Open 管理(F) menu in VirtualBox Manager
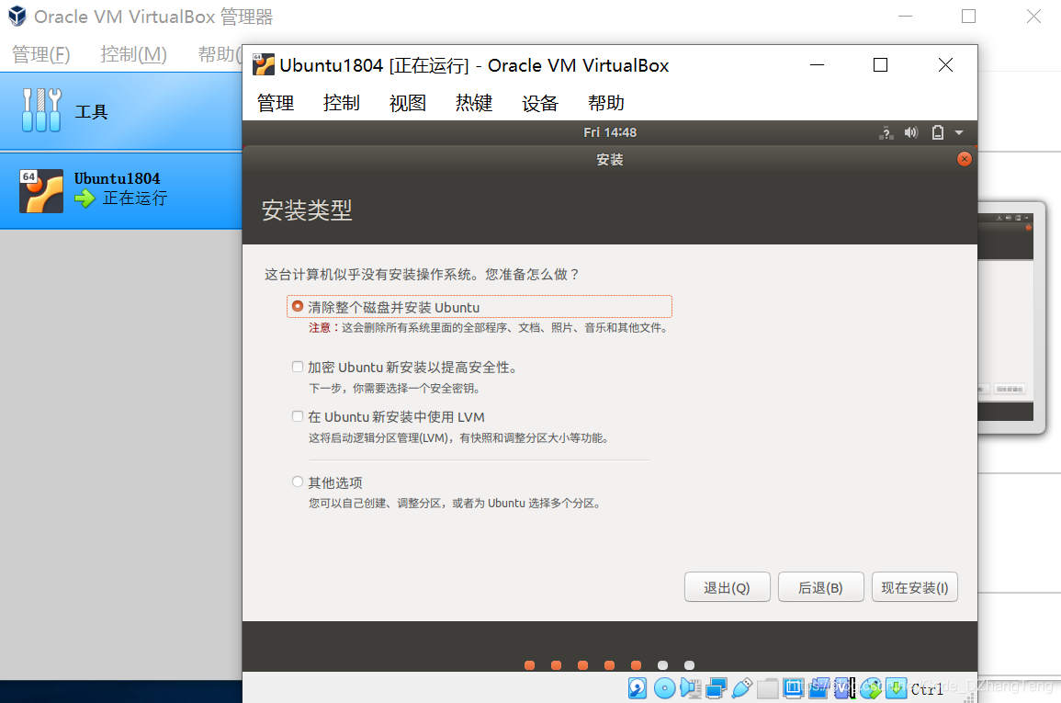This screenshot has height=703, width=1061. [41, 54]
